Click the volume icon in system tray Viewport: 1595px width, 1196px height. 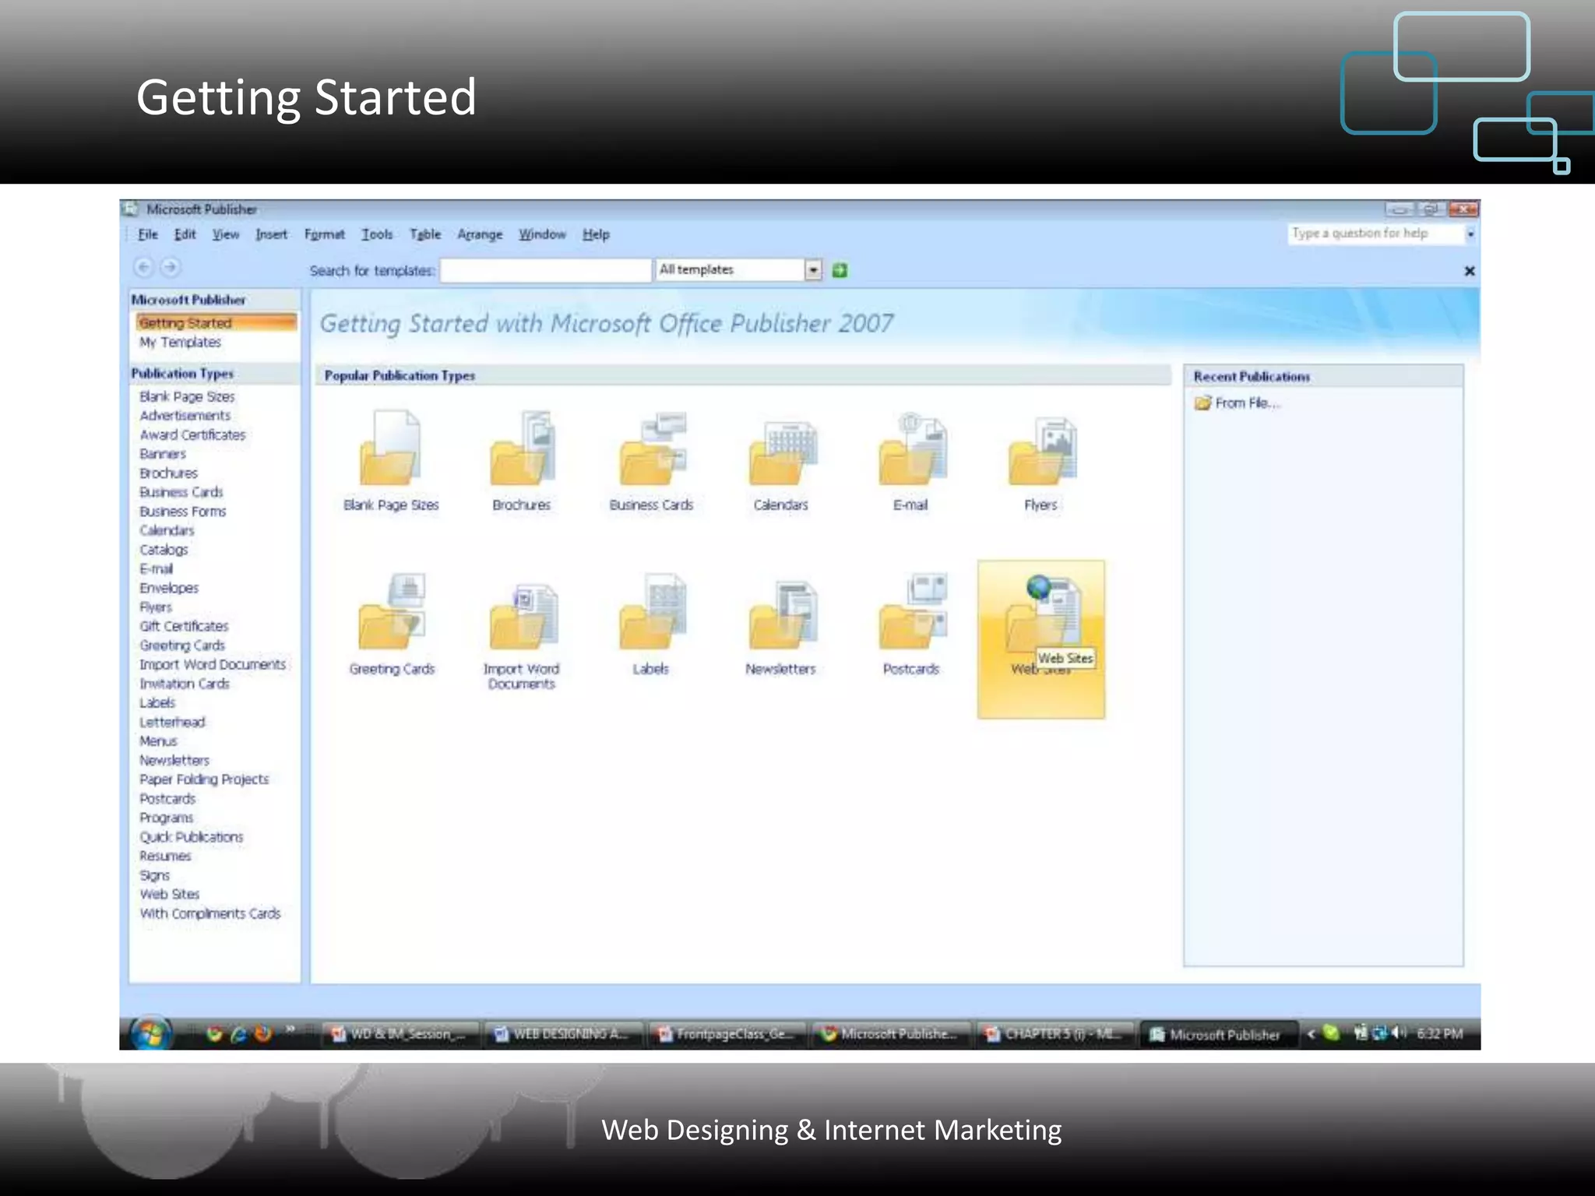(x=1399, y=1033)
